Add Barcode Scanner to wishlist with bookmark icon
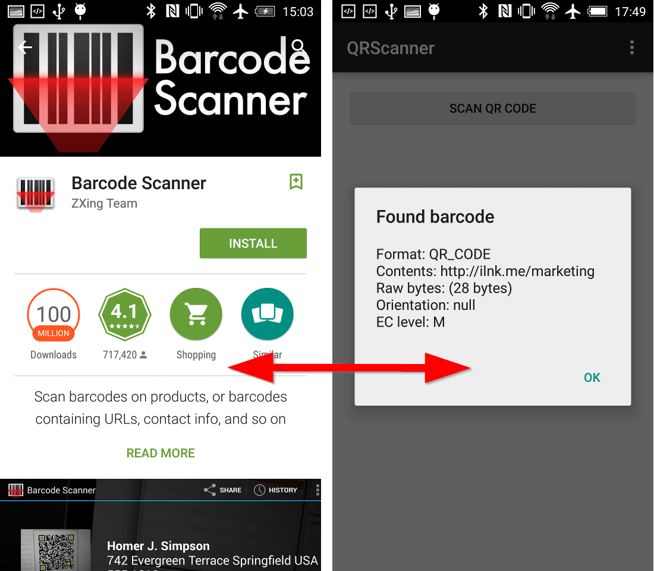Image resolution: width=654 pixels, height=571 pixels. [295, 181]
